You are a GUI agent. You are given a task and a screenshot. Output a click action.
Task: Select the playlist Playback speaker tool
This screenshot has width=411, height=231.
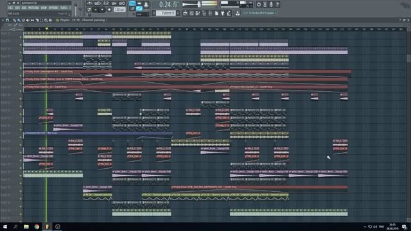click(50, 20)
